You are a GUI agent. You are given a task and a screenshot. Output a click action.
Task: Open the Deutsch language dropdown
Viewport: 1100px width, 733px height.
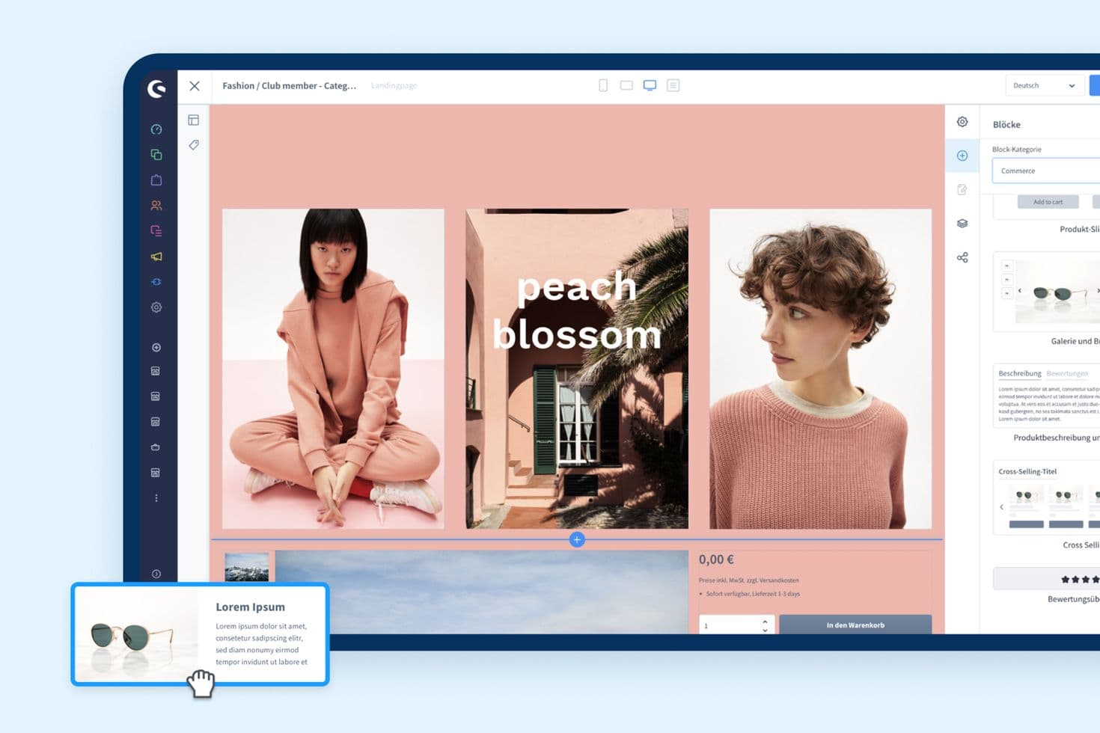tap(1044, 86)
